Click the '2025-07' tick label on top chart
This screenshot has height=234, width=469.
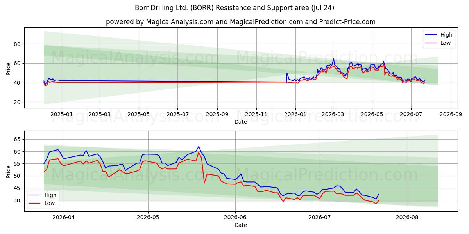(x=177, y=115)
